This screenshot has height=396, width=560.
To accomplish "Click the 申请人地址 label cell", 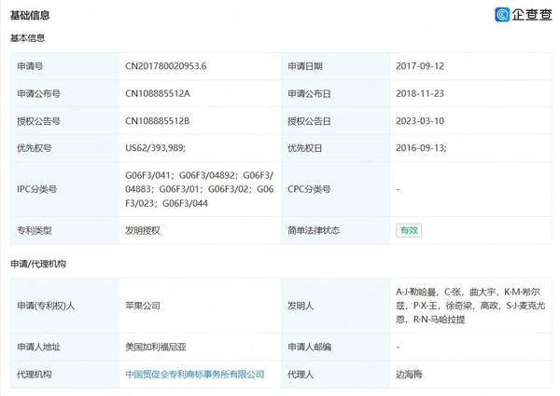I will tap(64, 347).
